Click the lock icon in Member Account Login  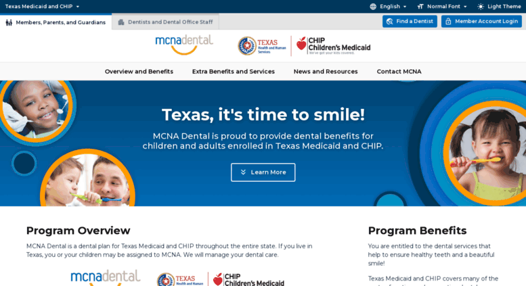point(448,22)
